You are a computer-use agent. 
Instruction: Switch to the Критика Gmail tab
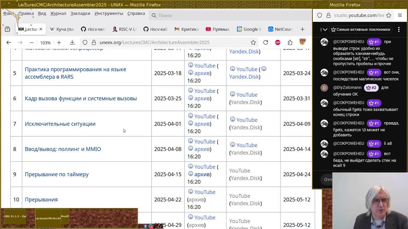click(187, 29)
